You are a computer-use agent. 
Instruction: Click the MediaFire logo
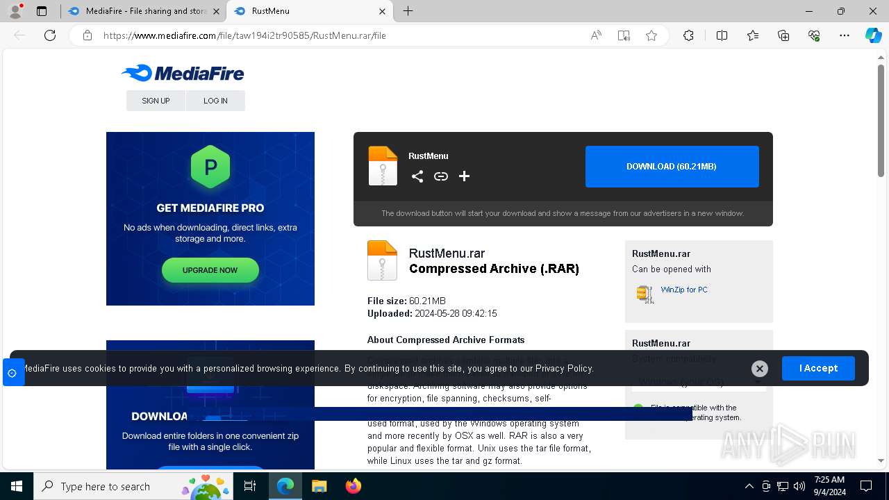[x=183, y=73]
